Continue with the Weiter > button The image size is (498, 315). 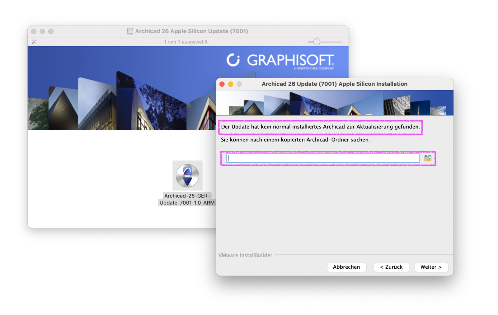431,267
